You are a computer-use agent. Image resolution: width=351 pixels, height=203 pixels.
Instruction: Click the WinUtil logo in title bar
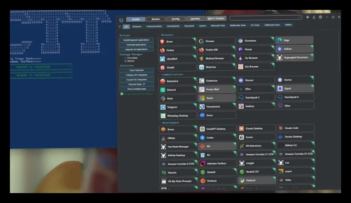tap(121, 20)
